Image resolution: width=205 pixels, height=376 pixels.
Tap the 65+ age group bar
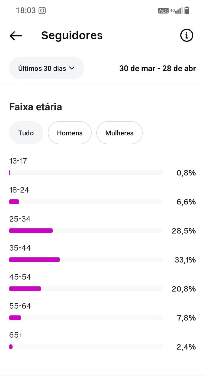(11, 347)
